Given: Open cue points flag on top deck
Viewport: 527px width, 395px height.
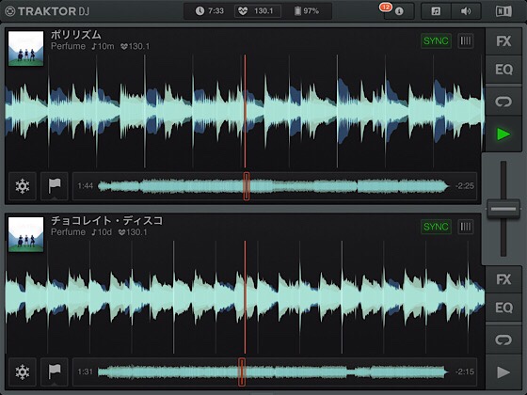Looking at the screenshot, I should click(55, 186).
